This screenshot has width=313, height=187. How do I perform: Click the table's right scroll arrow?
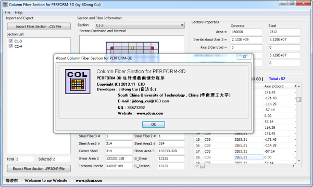pos(293,166)
